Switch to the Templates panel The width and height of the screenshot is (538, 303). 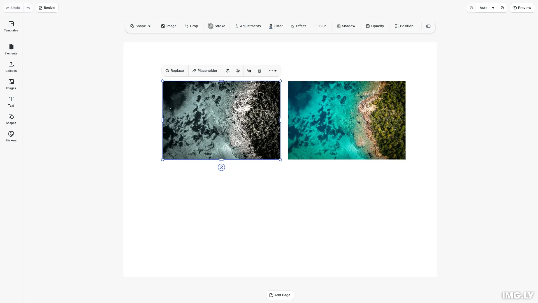click(11, 26)
